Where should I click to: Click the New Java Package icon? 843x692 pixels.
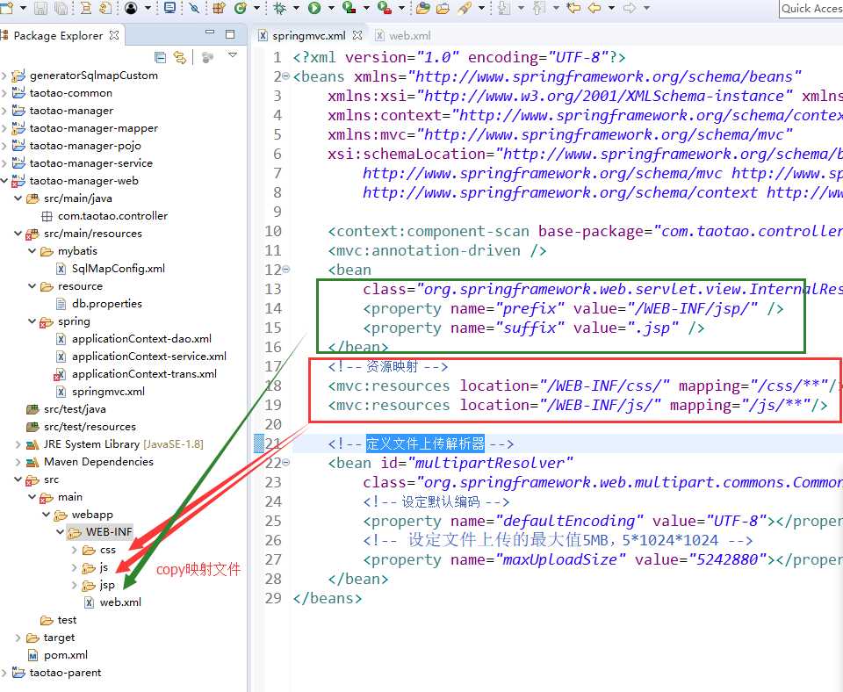[x=219, y=8]
